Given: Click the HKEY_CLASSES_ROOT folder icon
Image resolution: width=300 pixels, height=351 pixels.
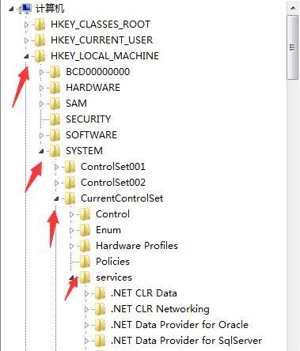Looking at the screenshot, I should click(x=40, y=25).
